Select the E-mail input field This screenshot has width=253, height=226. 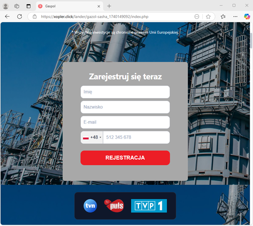pos(125,122)
